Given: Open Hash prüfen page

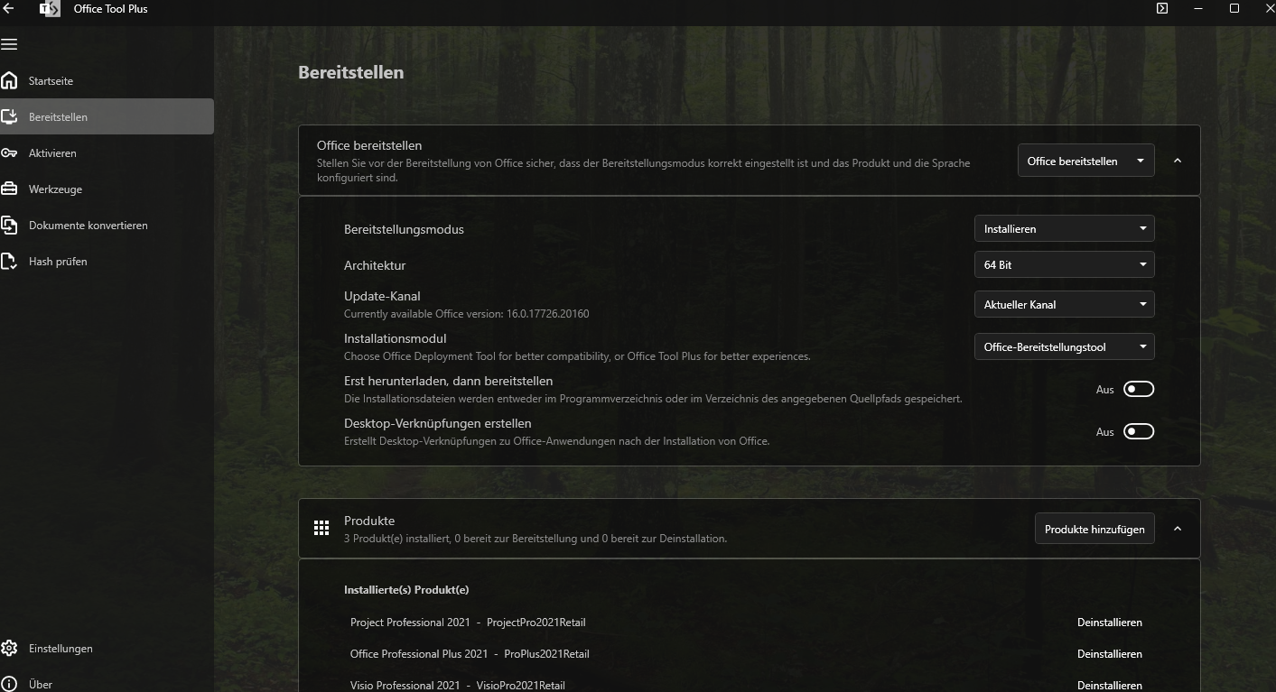Looking at the screenshot, I should coord(107,262).
